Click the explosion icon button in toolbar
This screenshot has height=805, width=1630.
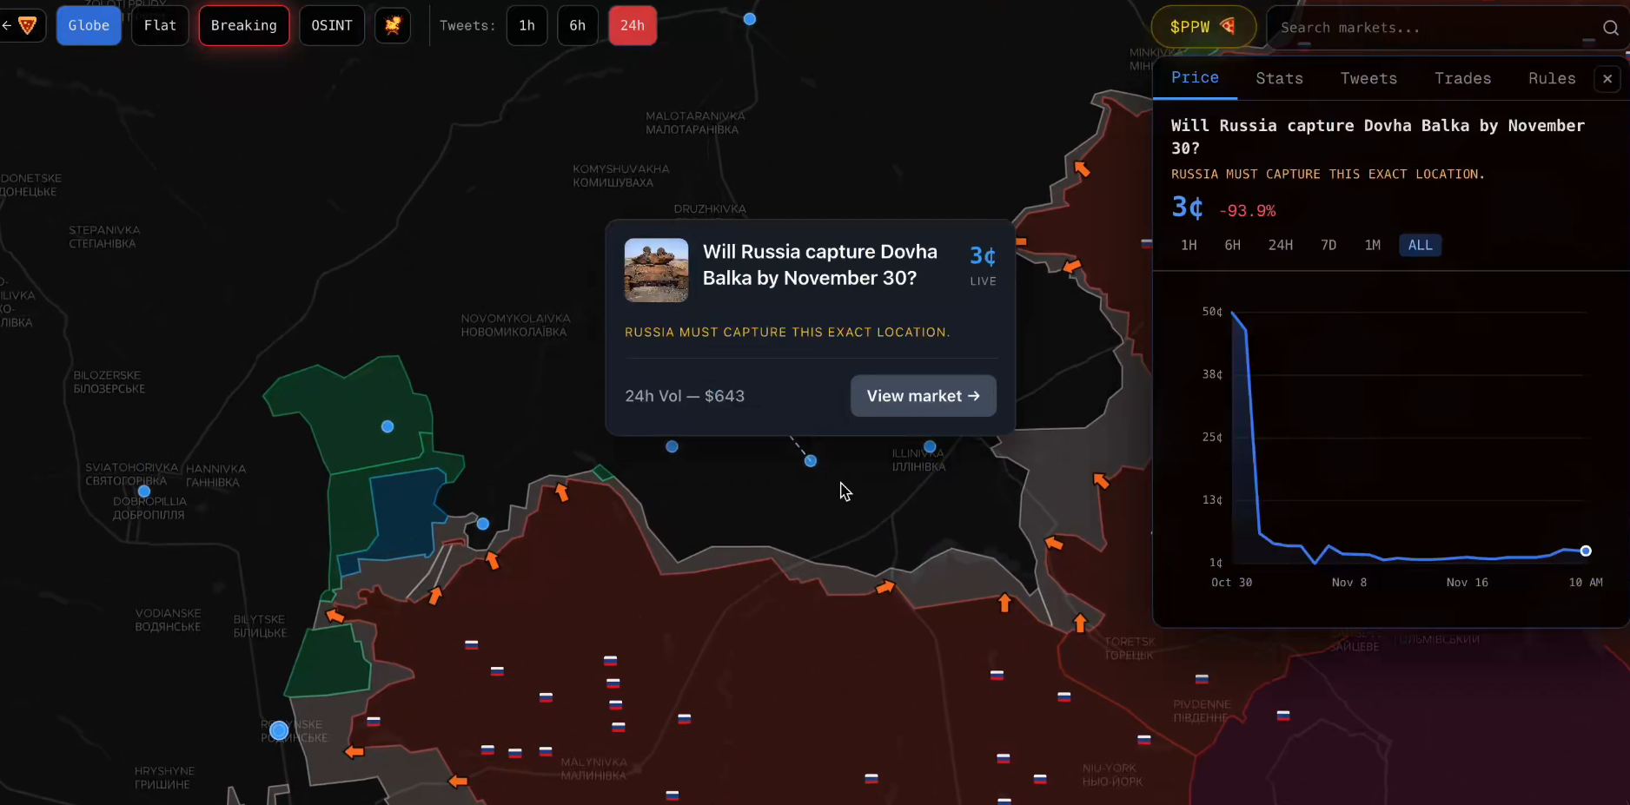pos(393,26)
